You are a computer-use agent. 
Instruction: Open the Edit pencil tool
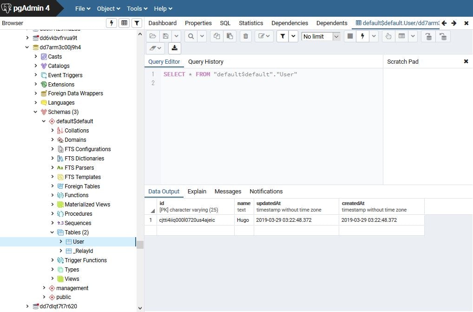264,36
